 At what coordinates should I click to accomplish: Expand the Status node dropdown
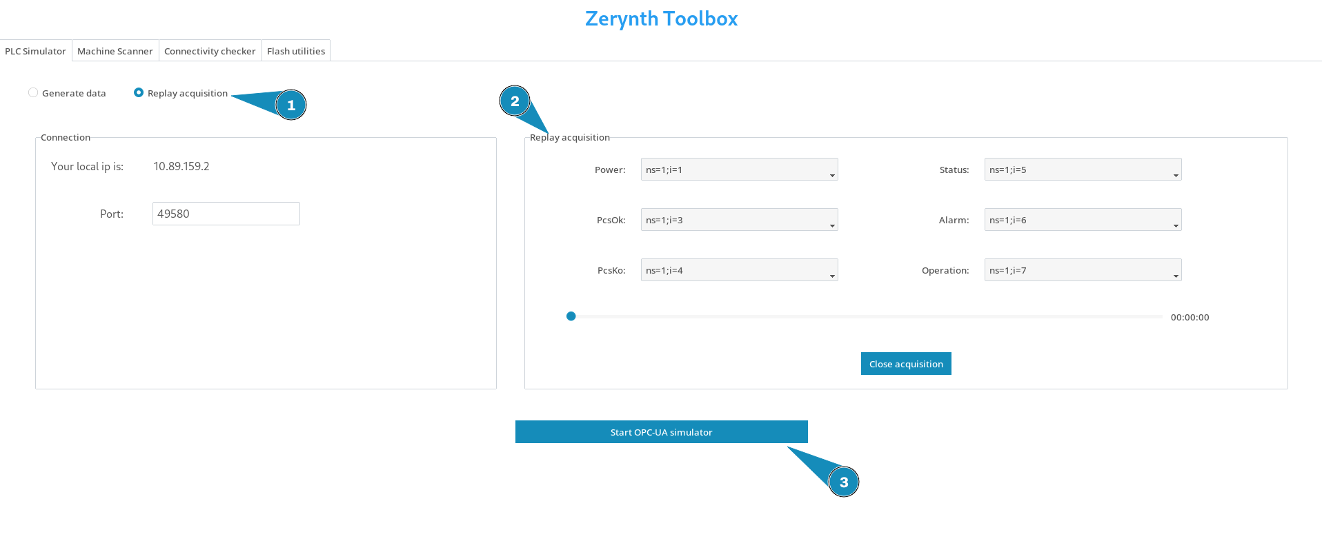[1083, 170]
